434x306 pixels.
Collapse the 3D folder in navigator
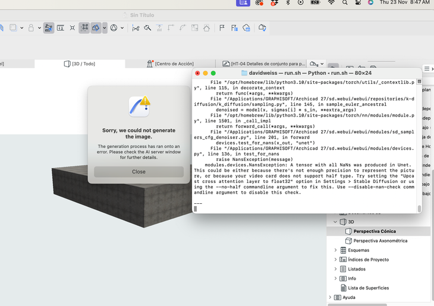(x=335, y=222)
